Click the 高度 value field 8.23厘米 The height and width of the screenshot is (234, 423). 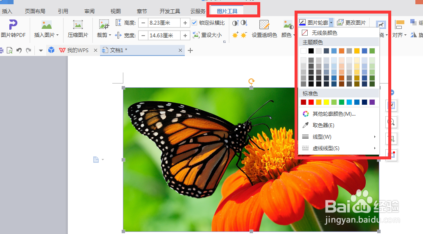coord(164,23)
